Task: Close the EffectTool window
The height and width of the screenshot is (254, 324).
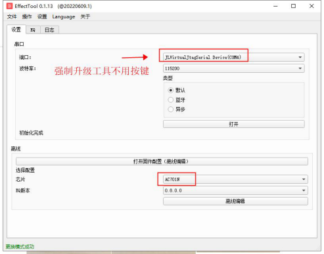Action: (312, 6)
